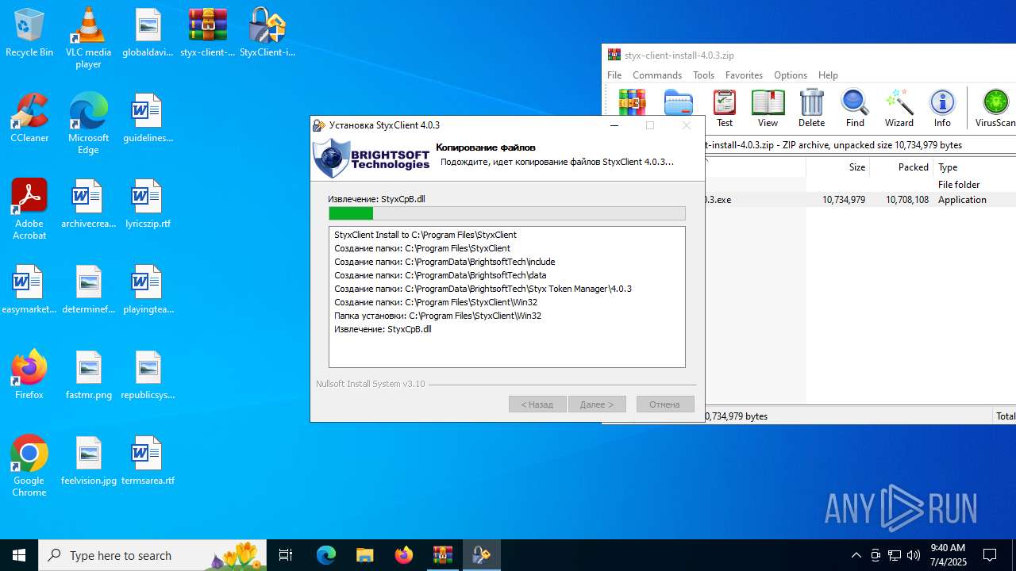Open Microsoft Edge from the taskbar
The image size is (1016, 571).
(326, 555)
